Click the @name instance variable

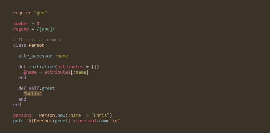(30, 72)
